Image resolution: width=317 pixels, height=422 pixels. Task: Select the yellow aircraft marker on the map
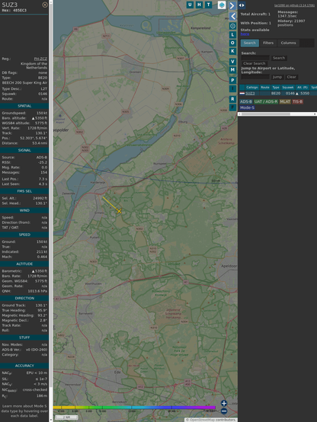(x=119, y=211)
